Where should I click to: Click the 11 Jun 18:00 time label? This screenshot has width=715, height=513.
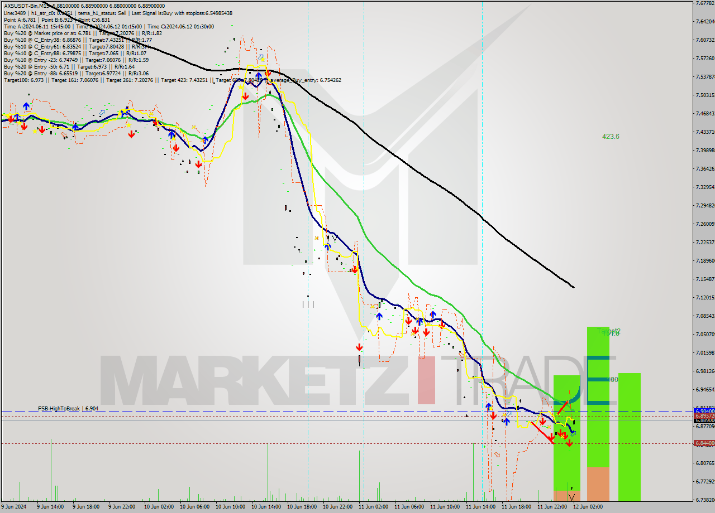click(x=516, y=507)
